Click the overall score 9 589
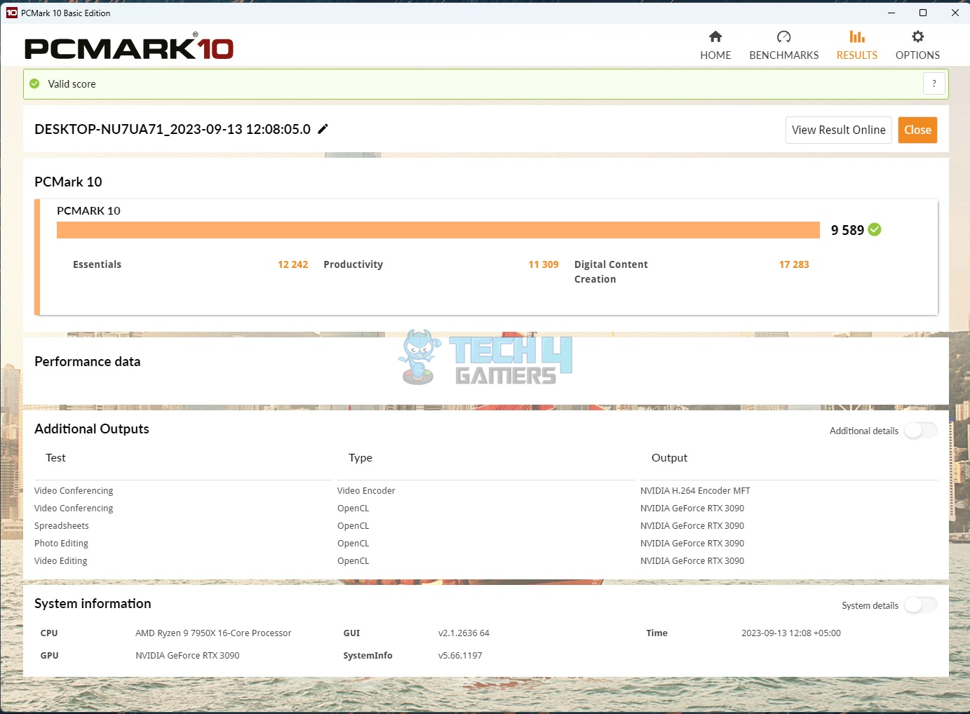The image size is (970, 714). tap(847, 230)
